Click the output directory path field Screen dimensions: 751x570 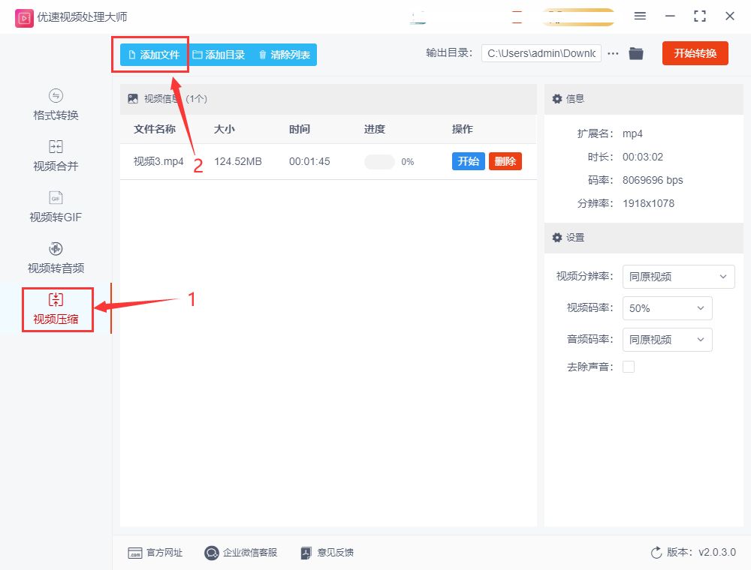click(x=541, y=53)
